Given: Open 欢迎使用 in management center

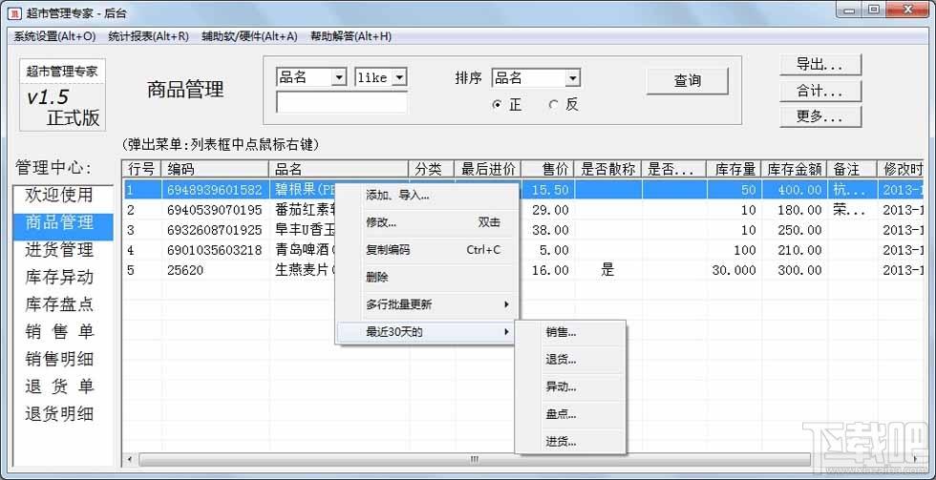Looking at the screenshot, I should [x=63, y=195].
